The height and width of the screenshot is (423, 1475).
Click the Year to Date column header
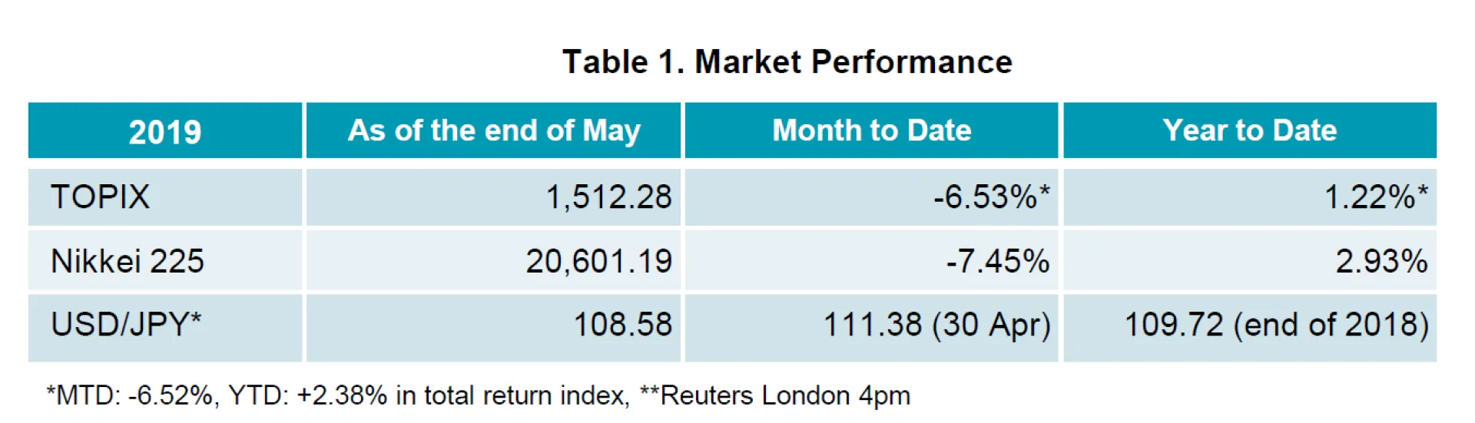(x=1249, y=131)
